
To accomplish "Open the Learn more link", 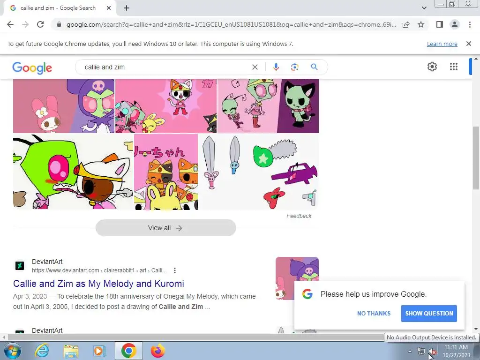I will click(442, 44).
